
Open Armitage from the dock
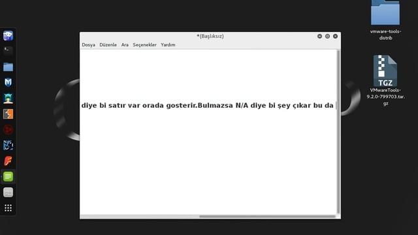tap(8, 98)
